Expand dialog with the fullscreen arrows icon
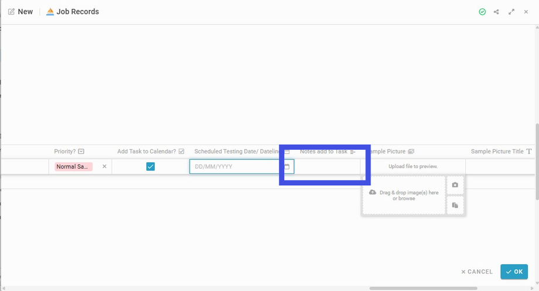Image resolution: width=539 pixels, height=291 pixels. [511, 12]
